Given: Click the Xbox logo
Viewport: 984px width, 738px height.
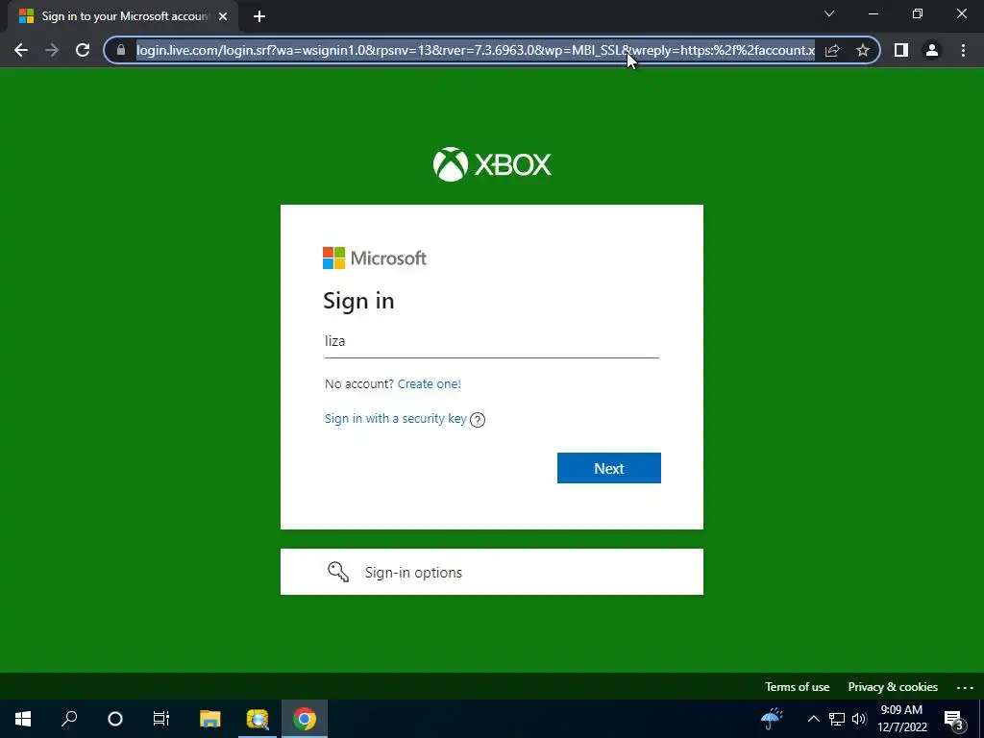Looking at the screenshot, I should point(492,164).
